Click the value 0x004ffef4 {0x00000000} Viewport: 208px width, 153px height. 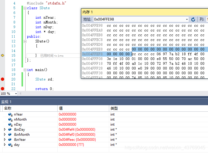pyautogui.click(x=77, y=130)
